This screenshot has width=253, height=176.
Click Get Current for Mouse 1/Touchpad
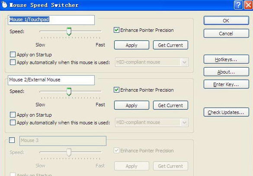pos(170,45)
